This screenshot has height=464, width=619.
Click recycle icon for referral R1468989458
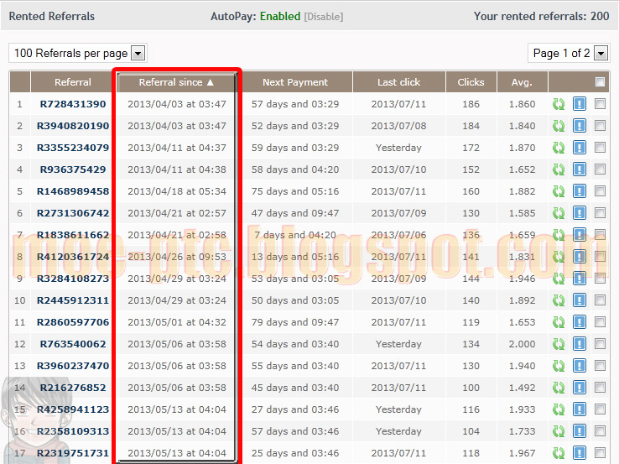pyautogui.click(x=559, y=191)
